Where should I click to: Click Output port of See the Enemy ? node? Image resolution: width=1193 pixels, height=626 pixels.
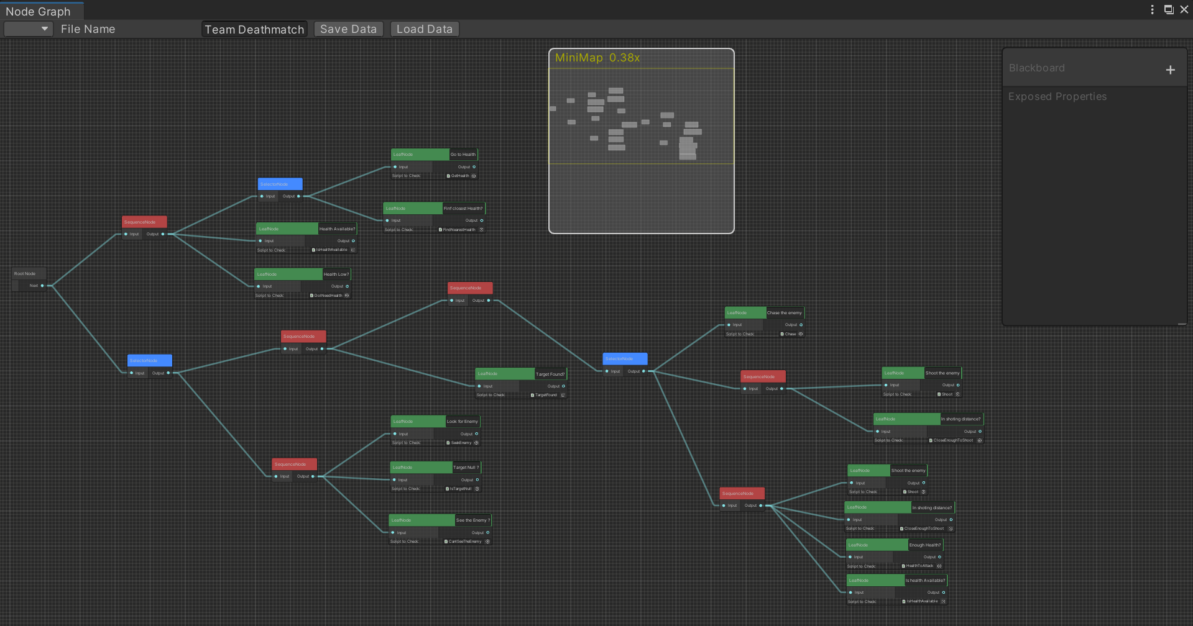pos(487,532)
